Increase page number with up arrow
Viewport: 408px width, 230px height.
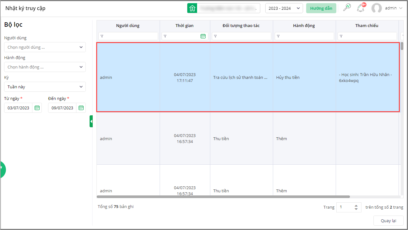tap(356, 206)
